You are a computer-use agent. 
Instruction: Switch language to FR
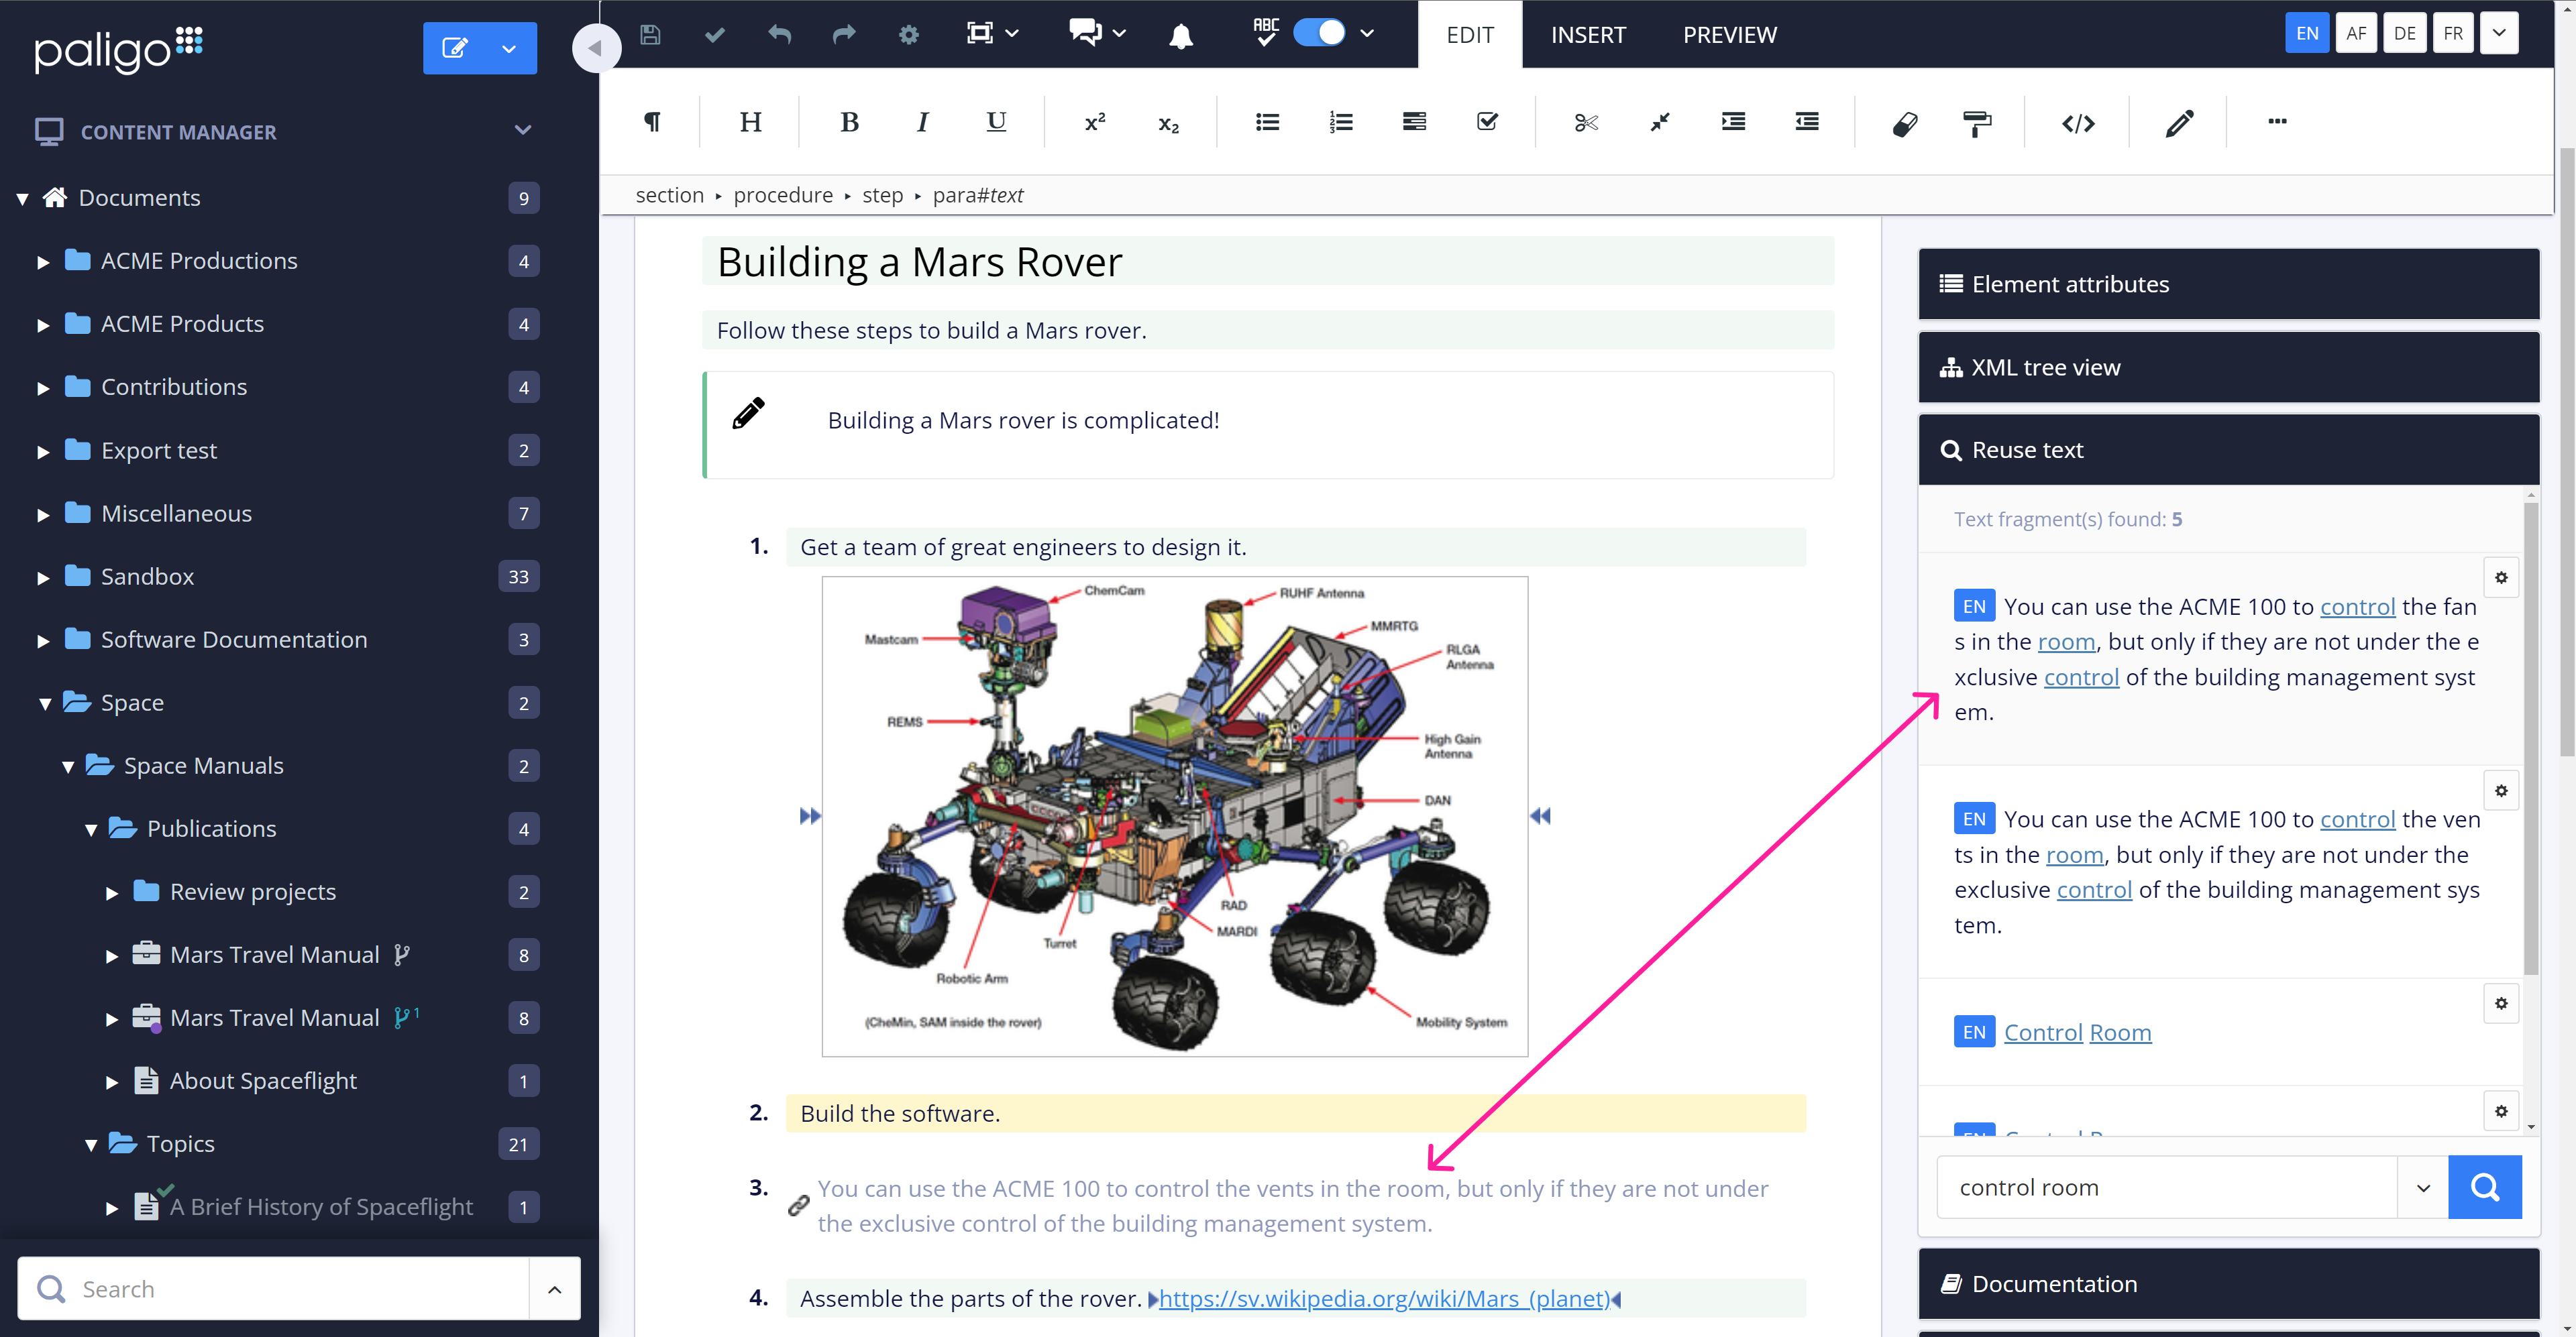(2453, 33)
